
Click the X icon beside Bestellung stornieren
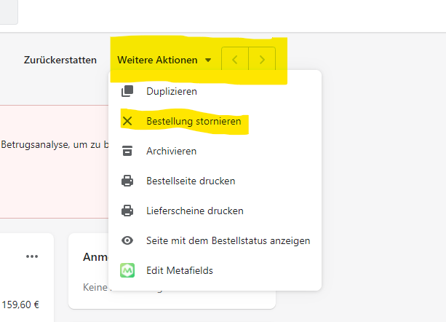point(127,121)
